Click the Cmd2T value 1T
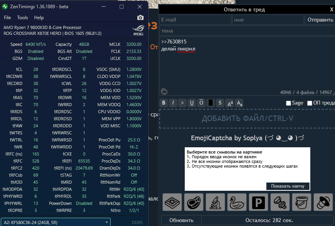The image size is (335, 226). coord(84,58)
